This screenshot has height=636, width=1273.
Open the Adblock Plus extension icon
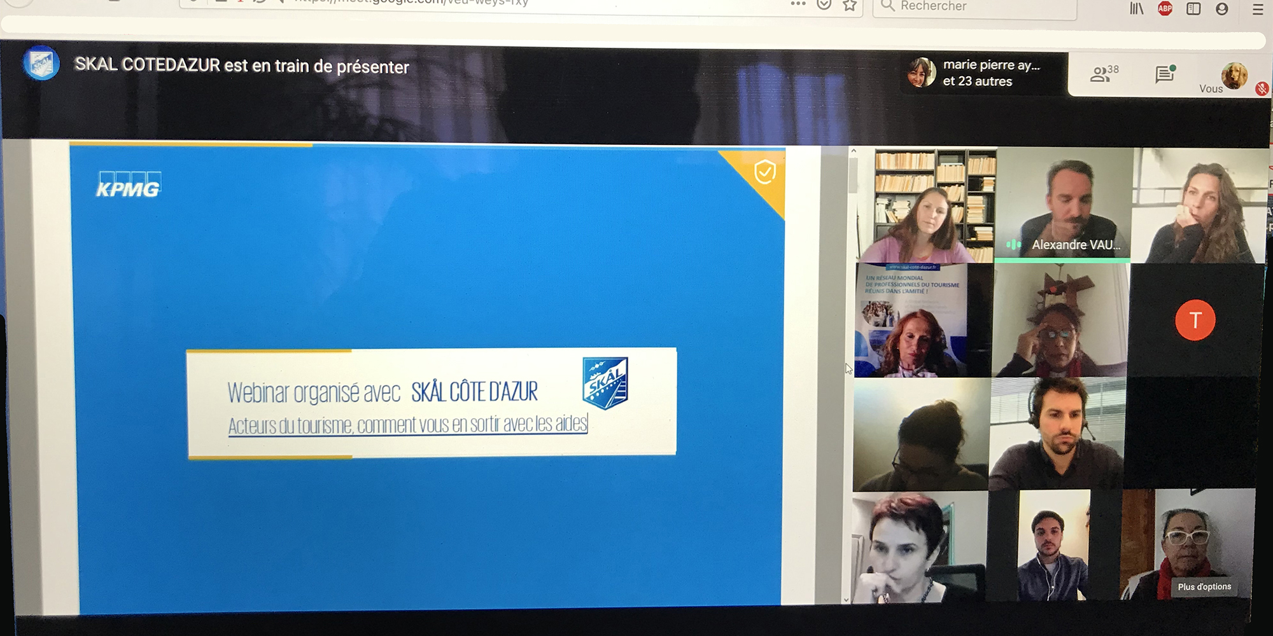pyautogui.click(x=1165, y=8)
